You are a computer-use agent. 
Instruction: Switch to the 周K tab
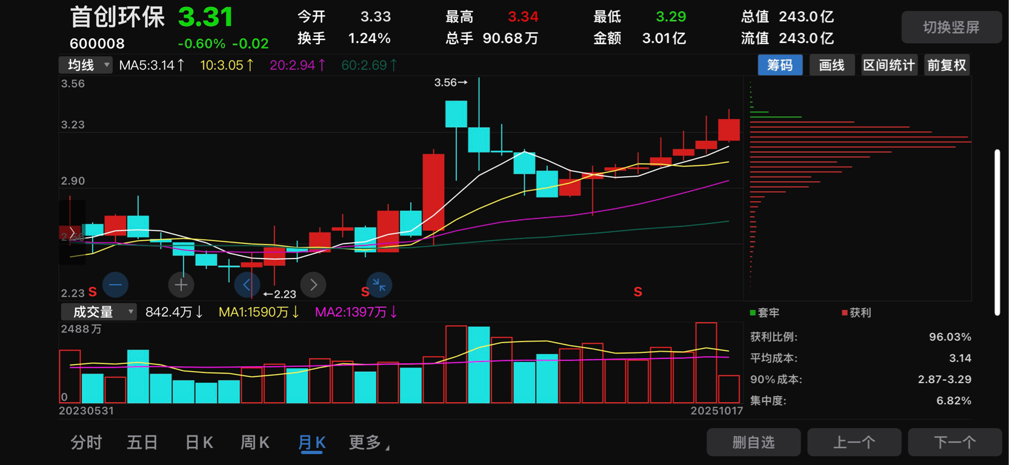tap(255, 443)
